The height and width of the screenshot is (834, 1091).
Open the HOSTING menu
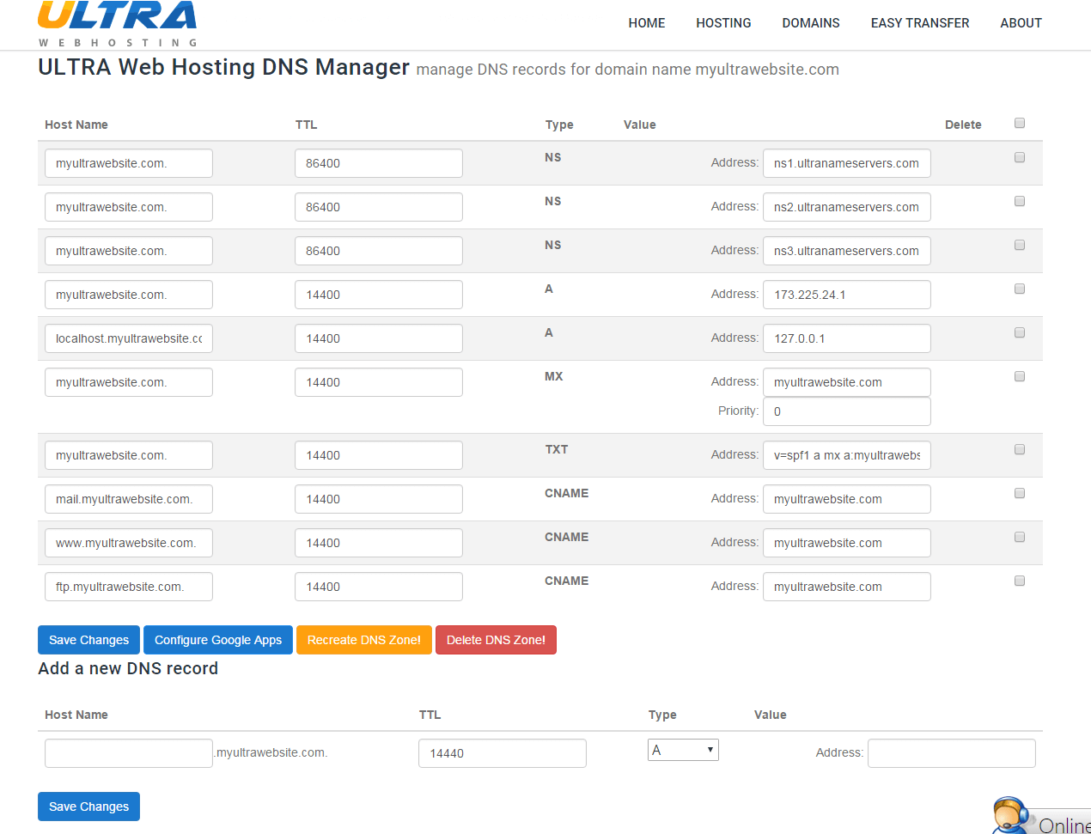723,23
